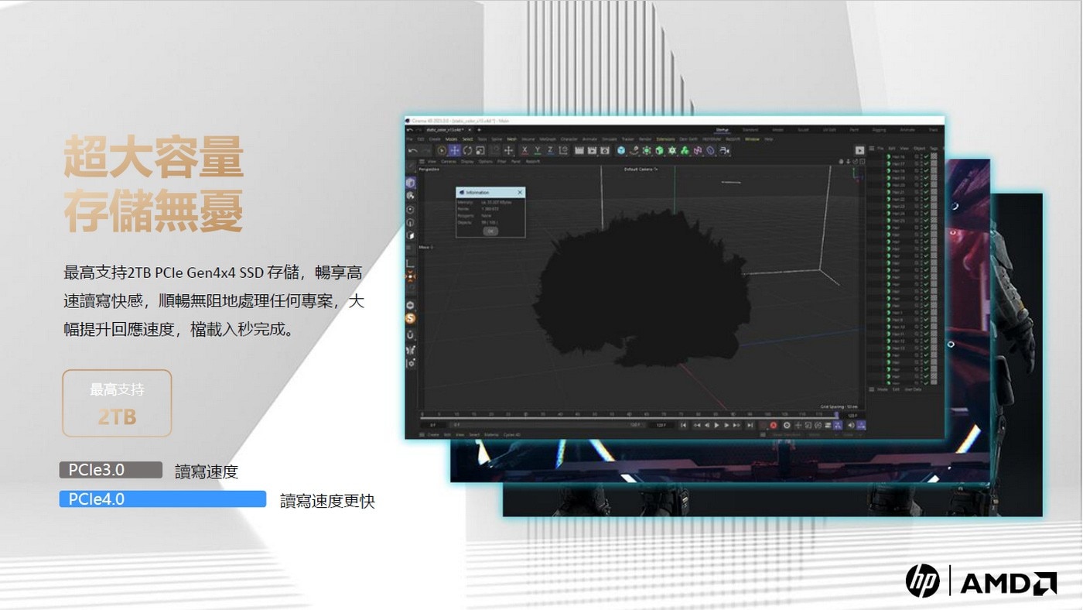Select Model mode cube in left sidebar
The height and width of the screenshot is (610, 1083).
(411, 183)
